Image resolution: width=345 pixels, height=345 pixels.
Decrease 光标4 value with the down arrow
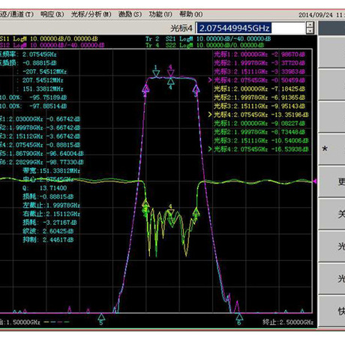click(x=310, y=31)
